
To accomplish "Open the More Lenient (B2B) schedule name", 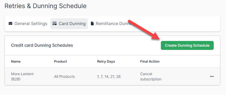I will coord(22,76).
